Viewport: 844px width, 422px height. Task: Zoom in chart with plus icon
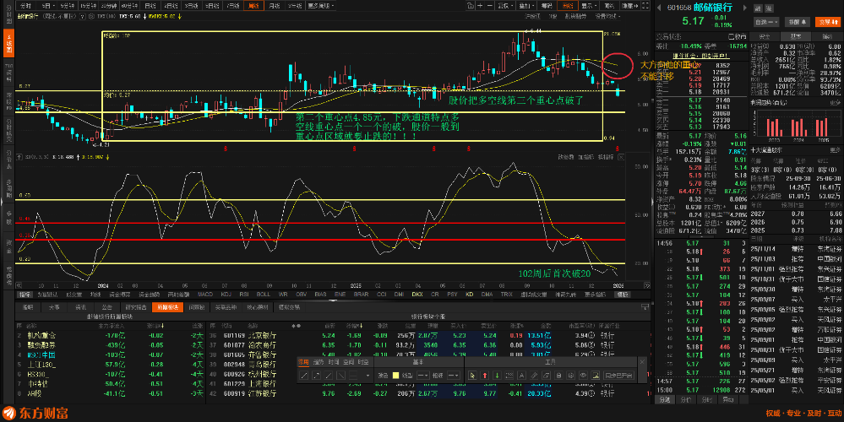point(480,5)
